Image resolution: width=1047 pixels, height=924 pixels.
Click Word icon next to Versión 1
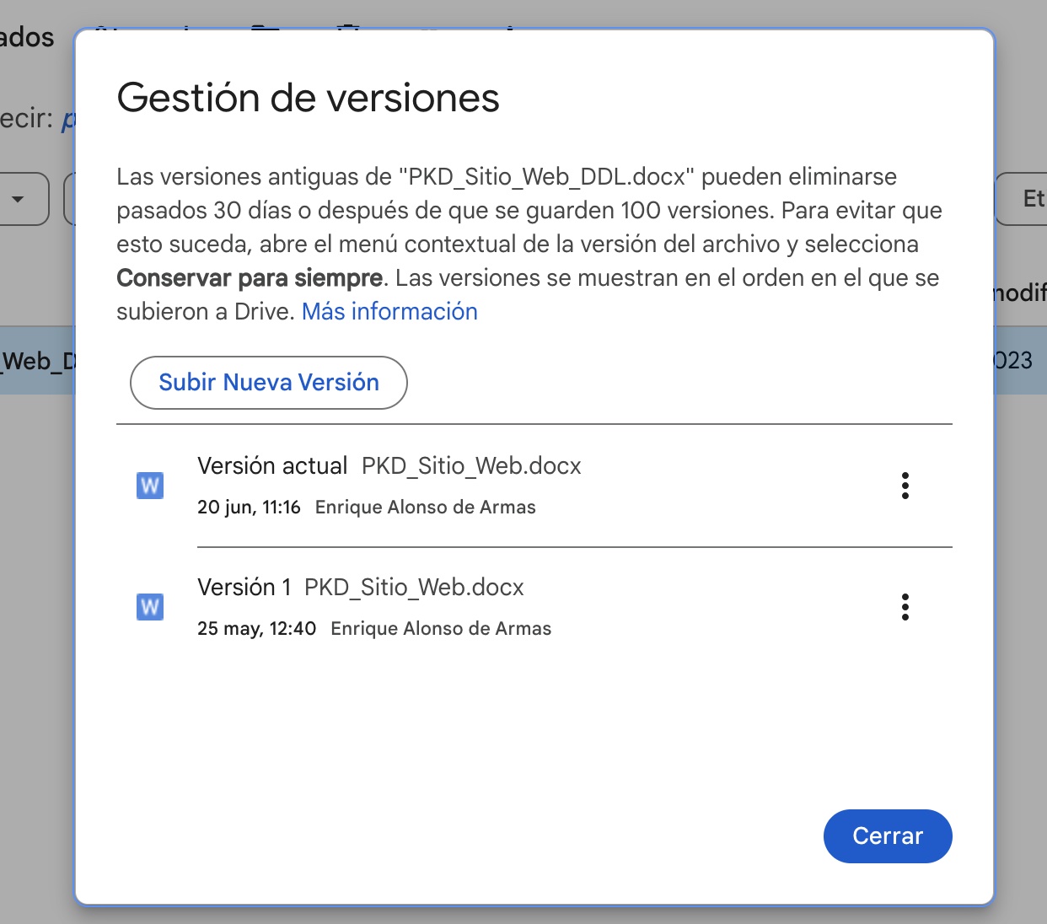pos(150,607)
